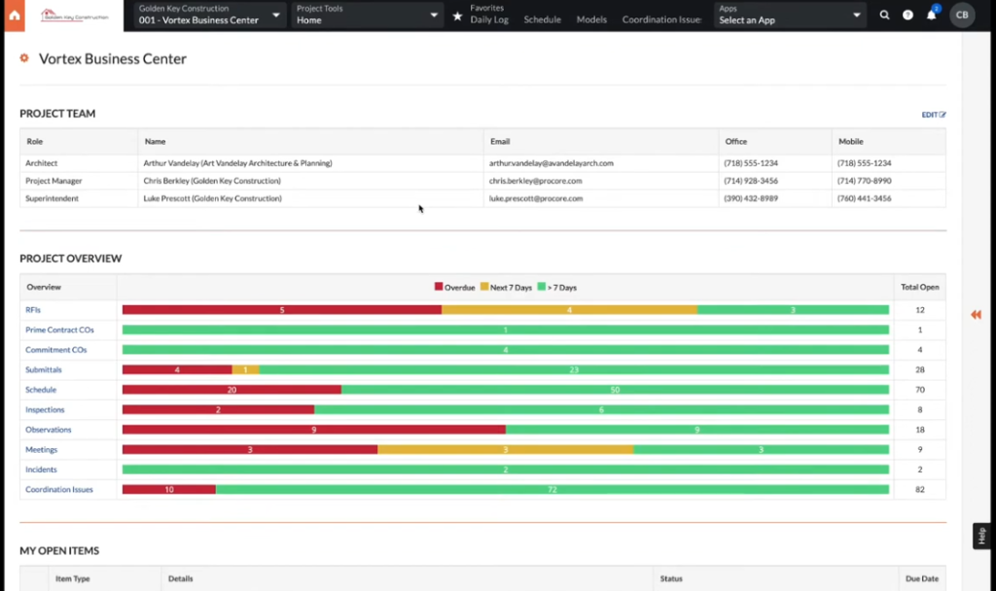The height and width of the screenshot is (591, 996).
Task: Click arthur.vandelay@avandelayarch.com email
Action: pyautogui.click(x=551, y=163)
